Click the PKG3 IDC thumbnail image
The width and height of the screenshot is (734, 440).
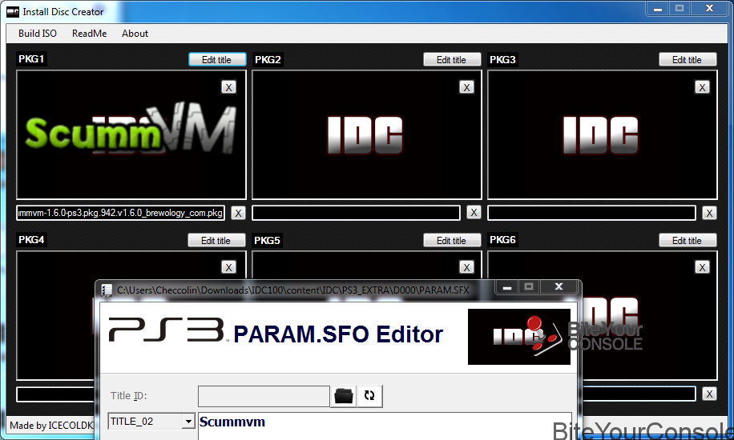(x=602, y=134)
